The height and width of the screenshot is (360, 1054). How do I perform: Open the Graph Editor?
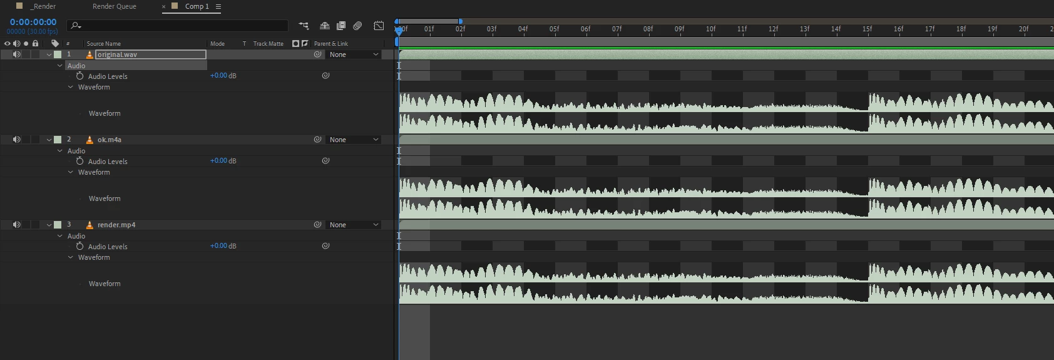tap(379, 26)
